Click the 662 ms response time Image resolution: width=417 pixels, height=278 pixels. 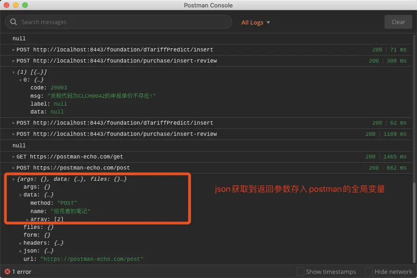[x=397, y=168]
